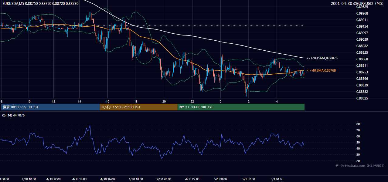Click price axis label 0.88982
Screen dimensions: 388x182
362,46
